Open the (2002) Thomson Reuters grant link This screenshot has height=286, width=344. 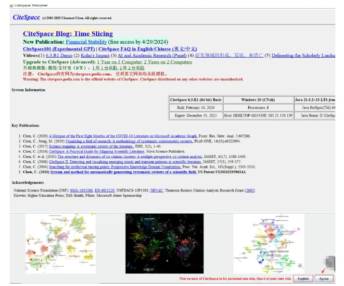click(x=250, y=191)
